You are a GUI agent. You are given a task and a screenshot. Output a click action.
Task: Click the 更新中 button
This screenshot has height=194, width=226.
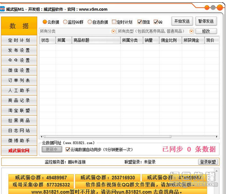(x=52, y=150)
